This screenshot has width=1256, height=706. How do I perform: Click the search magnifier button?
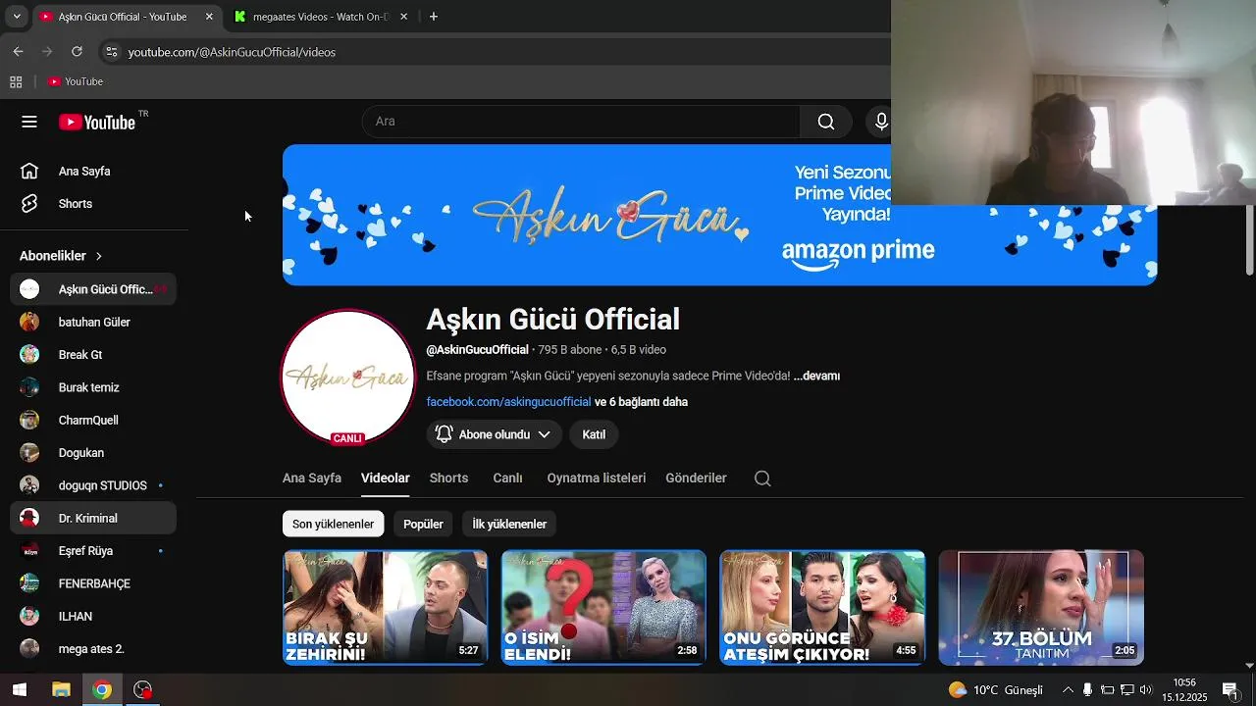click(x=826, y=122)
